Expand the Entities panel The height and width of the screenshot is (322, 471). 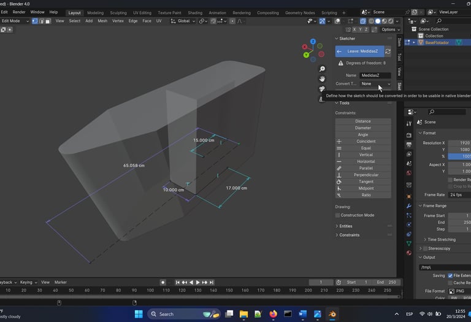346,226
